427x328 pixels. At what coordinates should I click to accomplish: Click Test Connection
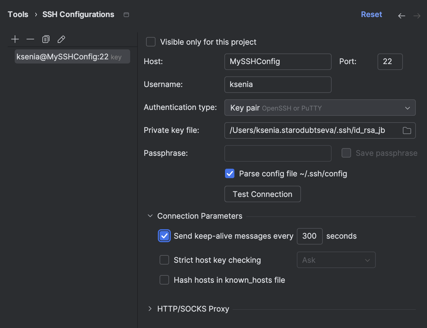(x=262, y=194)
